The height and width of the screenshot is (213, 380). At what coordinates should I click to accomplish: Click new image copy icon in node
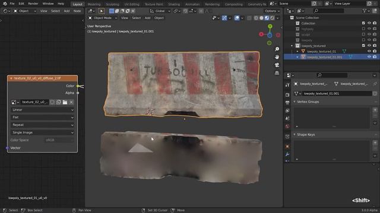[58, 102]
